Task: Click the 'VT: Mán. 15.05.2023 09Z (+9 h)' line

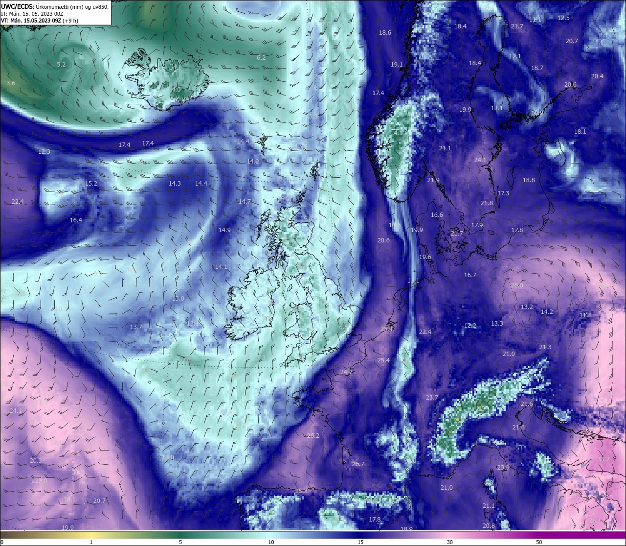Action: tap(40, 21)
